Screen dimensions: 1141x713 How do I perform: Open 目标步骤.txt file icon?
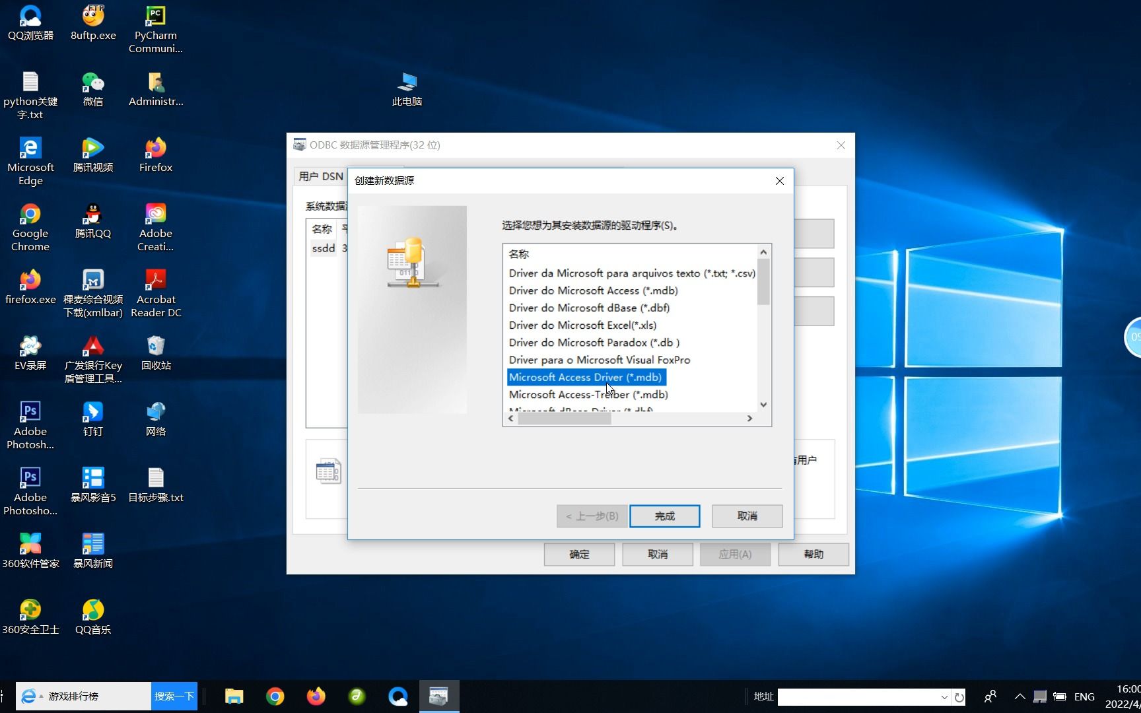point(156,485)
